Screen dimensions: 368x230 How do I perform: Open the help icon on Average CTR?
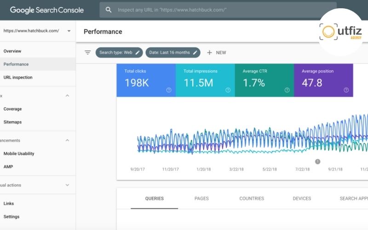click(287, 90)
